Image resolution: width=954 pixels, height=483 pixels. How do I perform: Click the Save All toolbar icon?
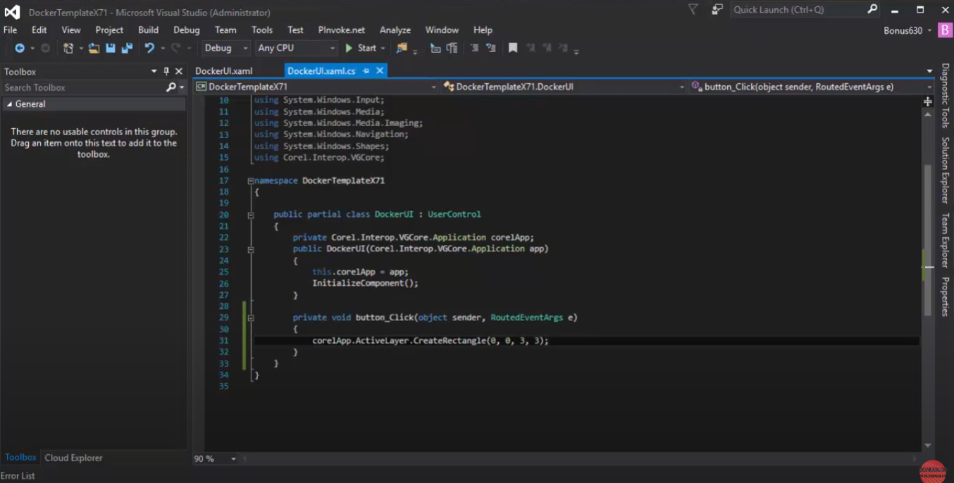click(x=127, y=48)
